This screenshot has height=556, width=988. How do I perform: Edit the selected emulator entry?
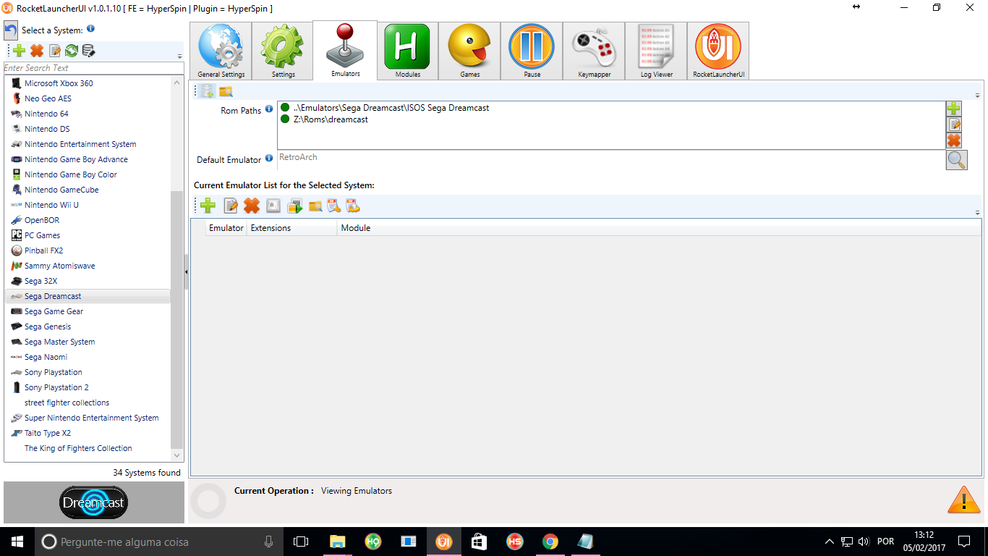click(231, 206)
